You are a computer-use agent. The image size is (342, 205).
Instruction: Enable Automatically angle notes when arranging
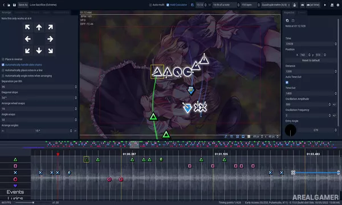3,76
